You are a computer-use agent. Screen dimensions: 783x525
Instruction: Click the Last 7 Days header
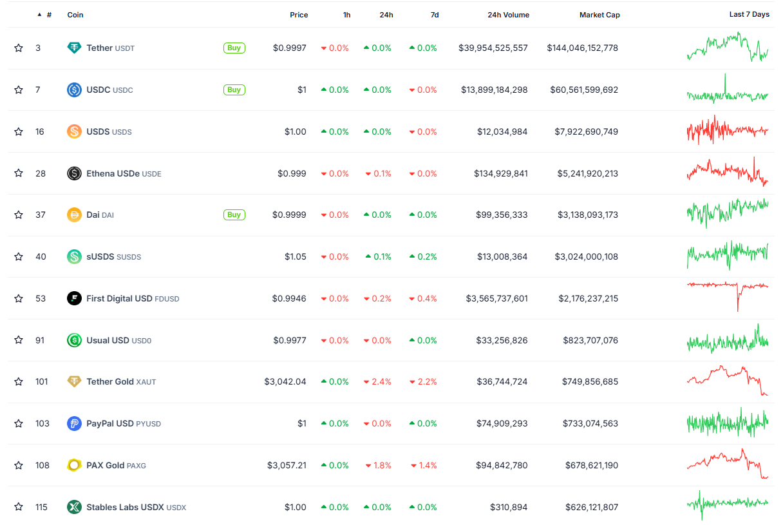click(749, 14)
